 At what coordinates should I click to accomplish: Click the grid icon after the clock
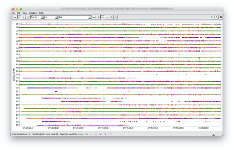pyautogui.click(x=116, y=17)
